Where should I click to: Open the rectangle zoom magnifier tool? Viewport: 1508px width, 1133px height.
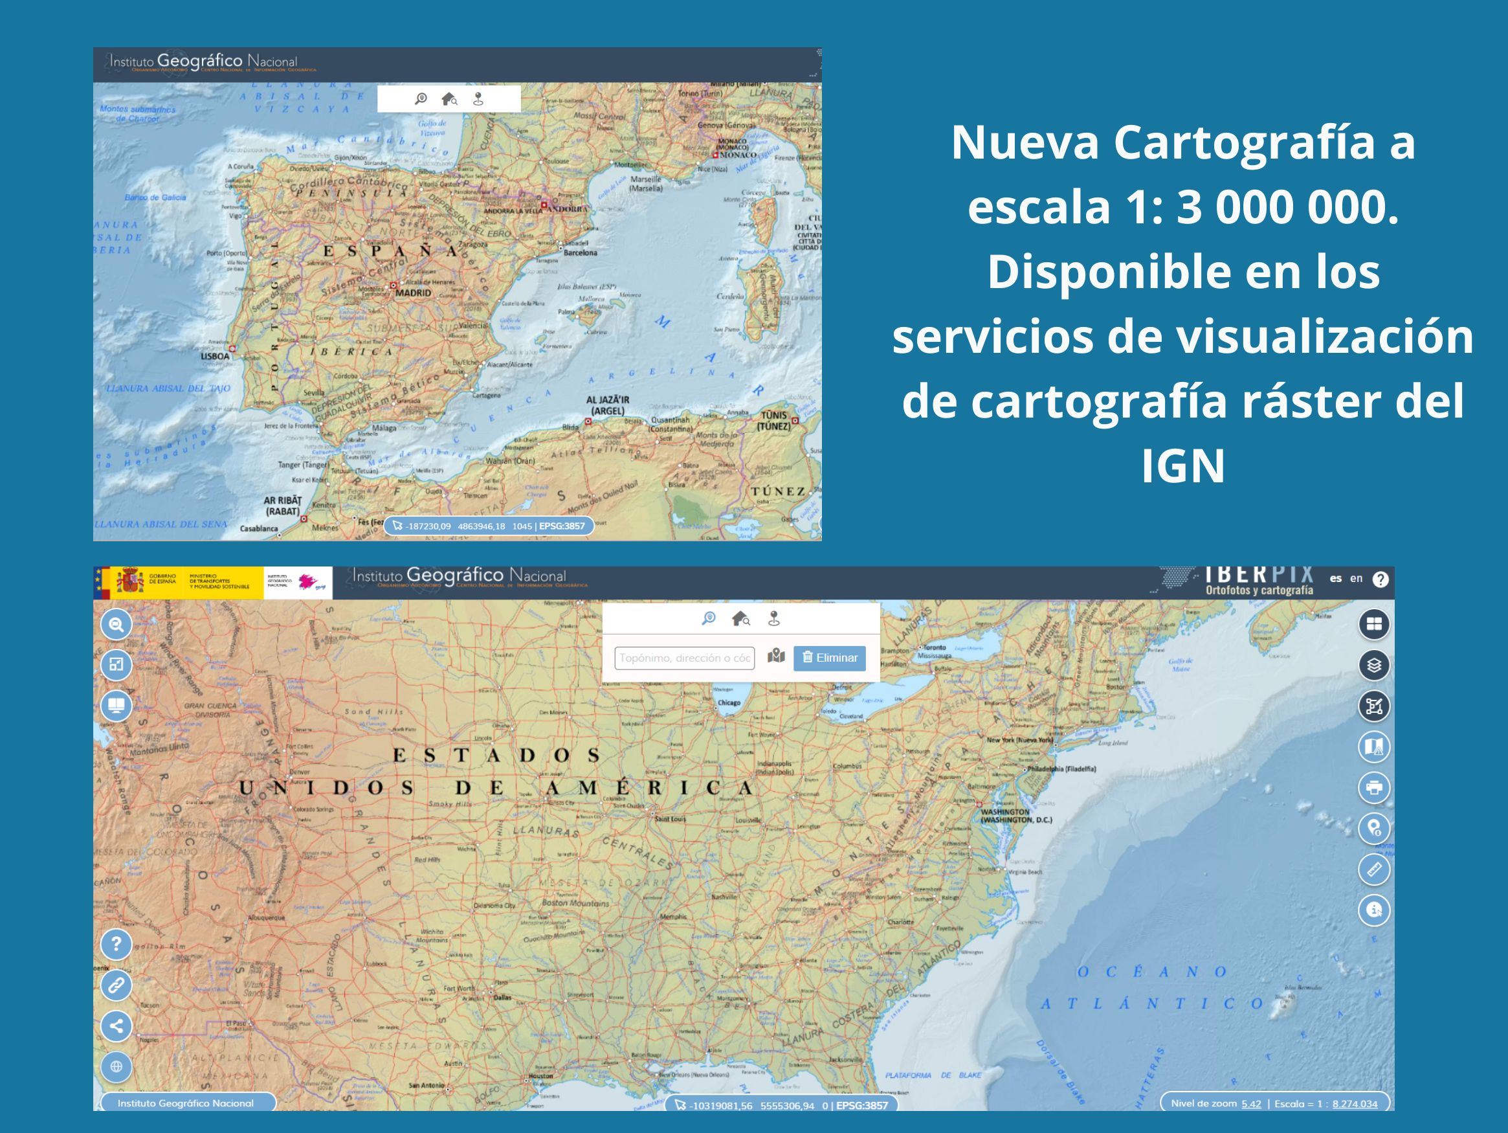[x=116, y=624]
